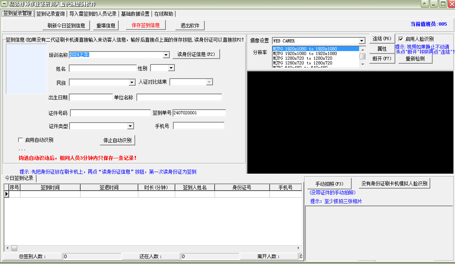This screenshot has height=264, width=455.
Task: Click the 姓名 input field
Action: coord(103,68)
